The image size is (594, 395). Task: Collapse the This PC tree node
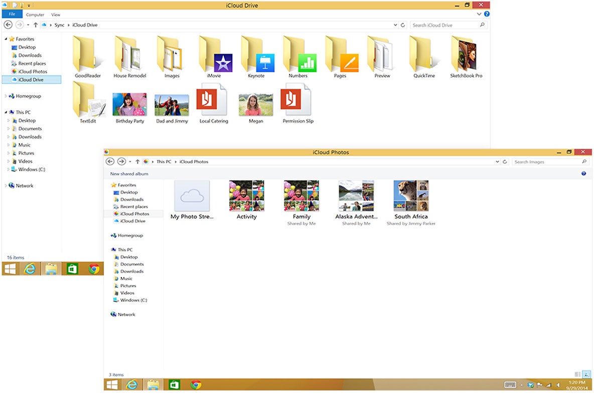pos(6,112)
